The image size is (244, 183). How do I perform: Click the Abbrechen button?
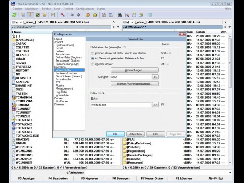135,134
